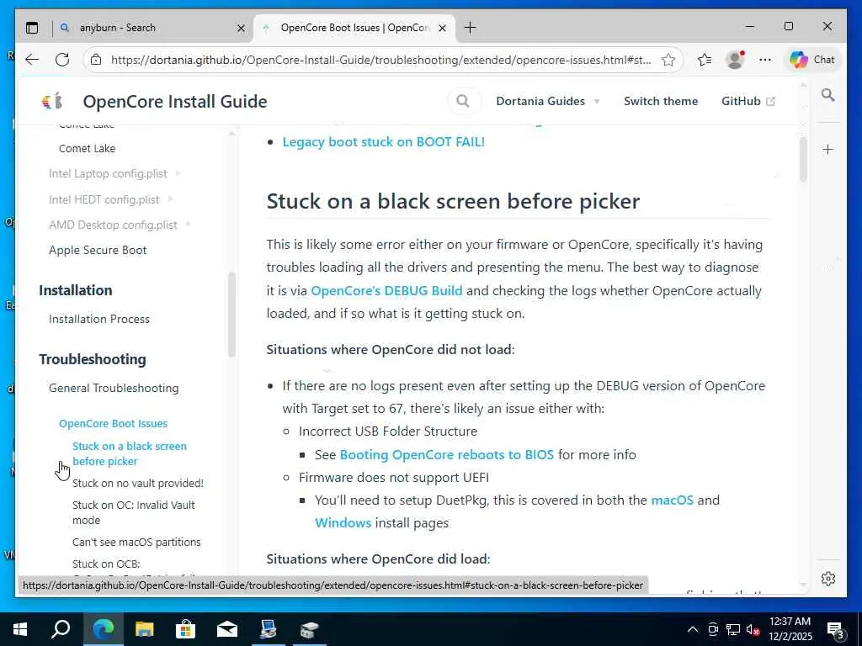Open the Windows install page link
The image size is (862, 646).
343,523
